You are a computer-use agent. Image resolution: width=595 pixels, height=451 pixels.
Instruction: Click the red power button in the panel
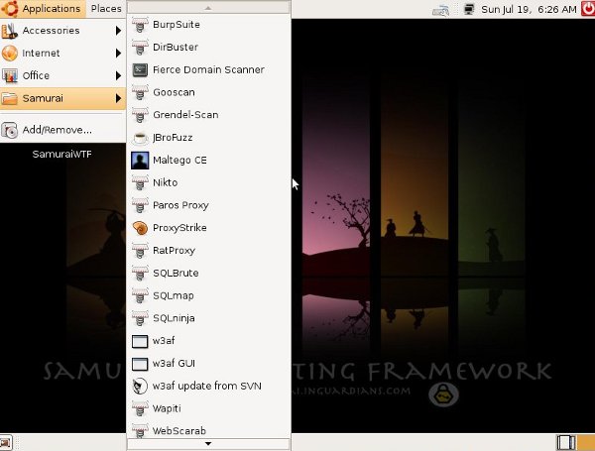588,9
